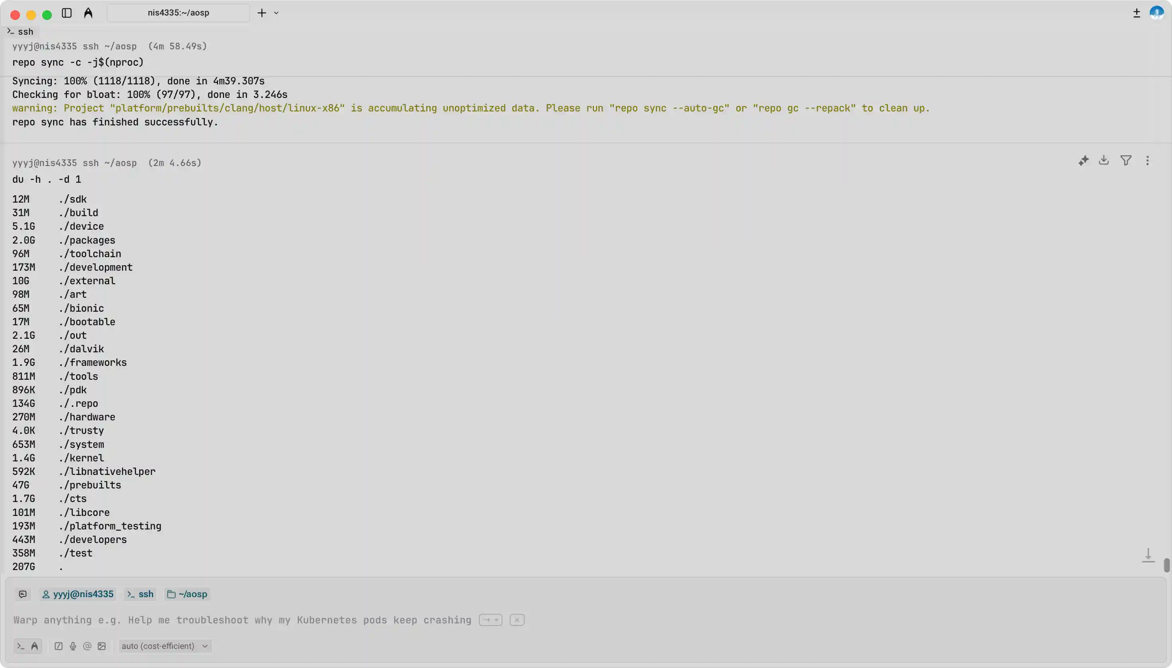Focus the Warp anything input field

pos(242,620)
